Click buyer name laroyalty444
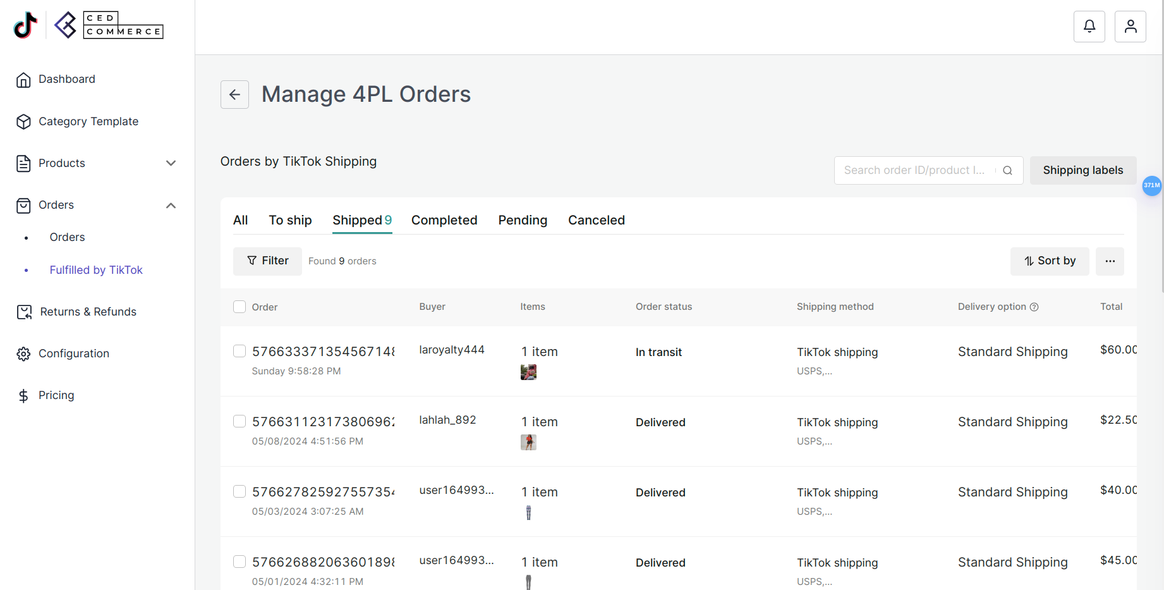The image size is (1164, 590). click(x=452, y=350)
